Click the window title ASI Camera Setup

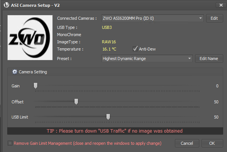pyautogui.click(x=35, y=5)
